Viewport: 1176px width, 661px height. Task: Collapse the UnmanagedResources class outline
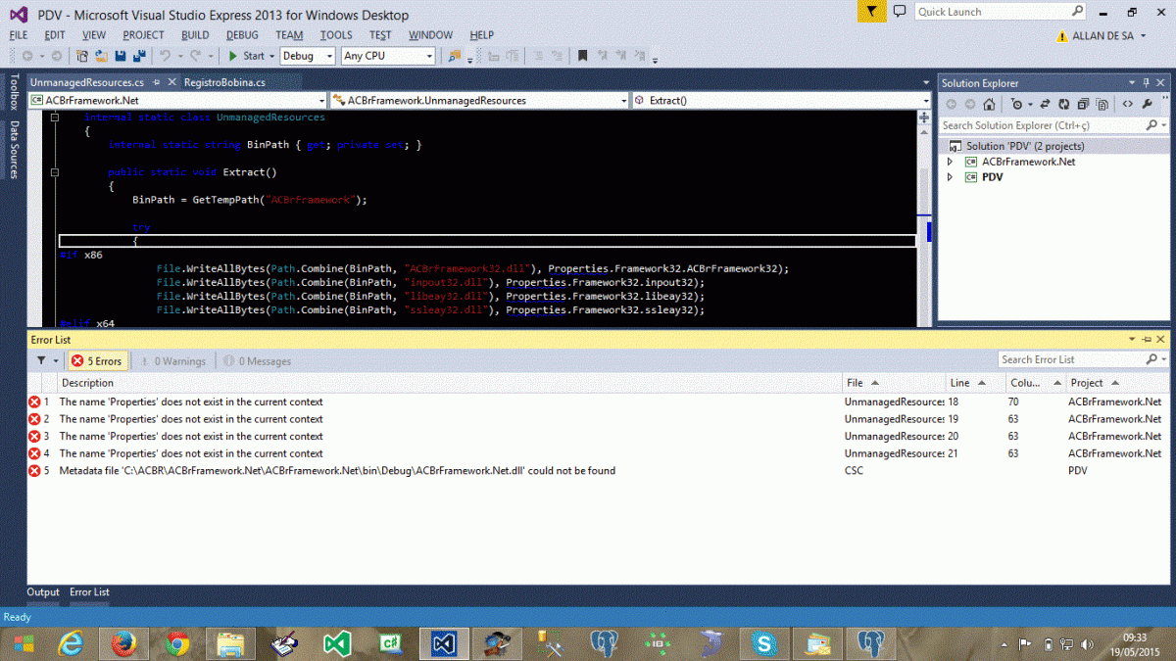coord(55,118)
